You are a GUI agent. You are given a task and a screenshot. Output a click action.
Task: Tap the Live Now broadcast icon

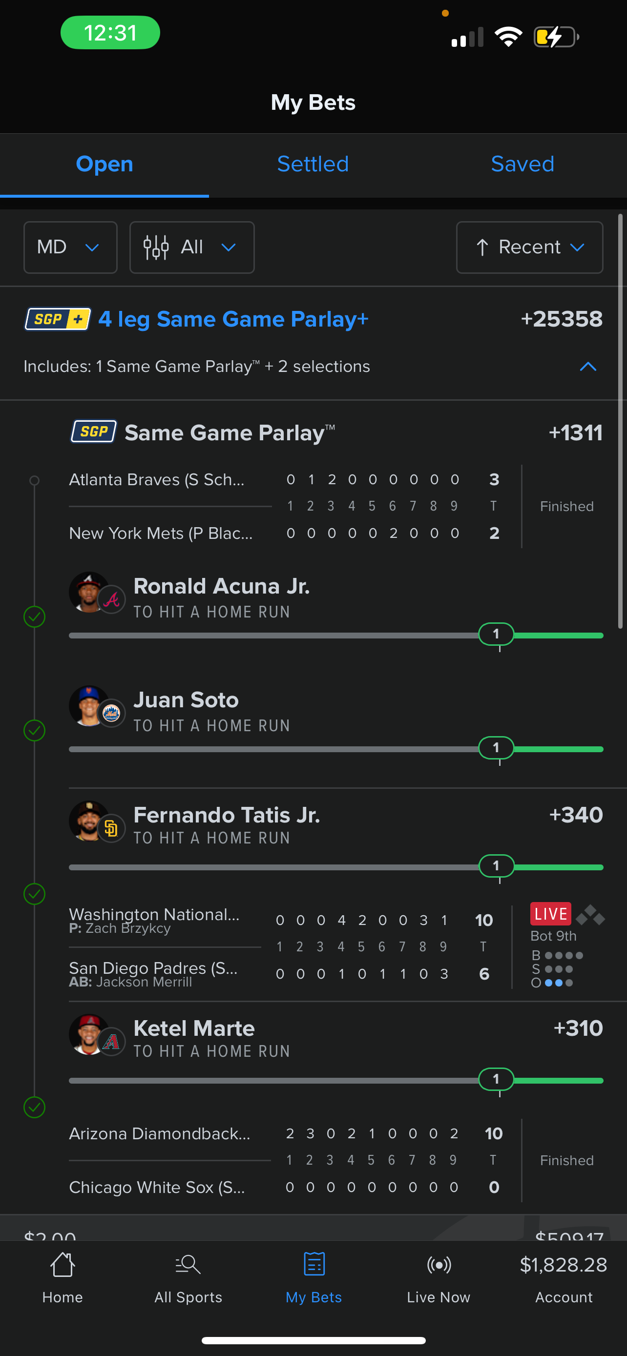point(439,1265)
